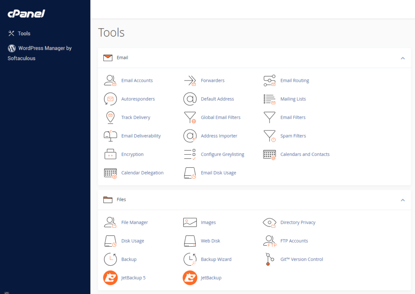
Task: Click the Encryption icon
Action: pos(110,154)
